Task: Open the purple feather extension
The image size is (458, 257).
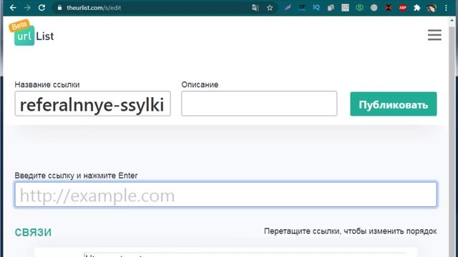Action: (288, 8)
